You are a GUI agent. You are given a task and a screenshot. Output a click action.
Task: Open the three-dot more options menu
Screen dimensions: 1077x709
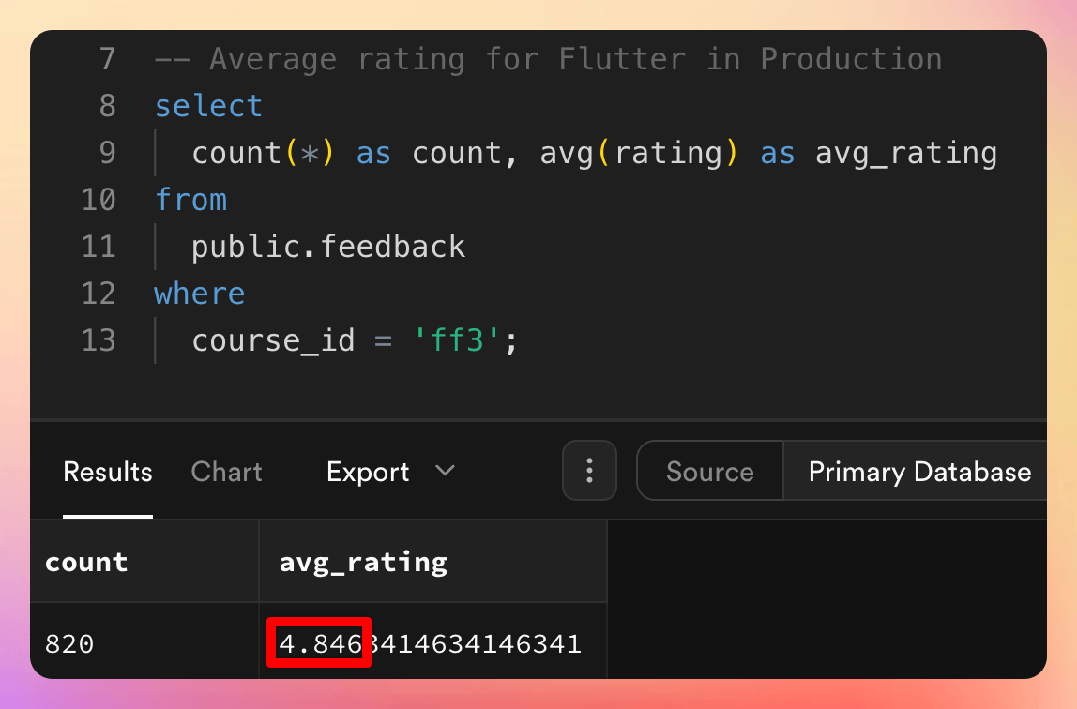point(589,471)
